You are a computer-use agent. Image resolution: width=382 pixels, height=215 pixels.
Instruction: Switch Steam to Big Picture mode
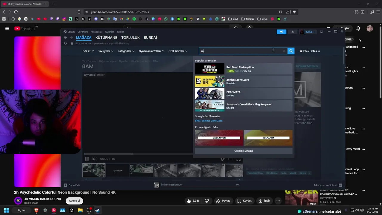(321, 32)
